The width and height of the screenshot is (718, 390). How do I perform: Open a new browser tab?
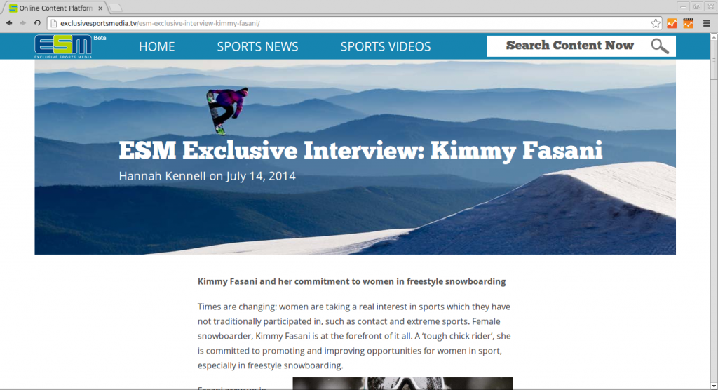(116, 8)
